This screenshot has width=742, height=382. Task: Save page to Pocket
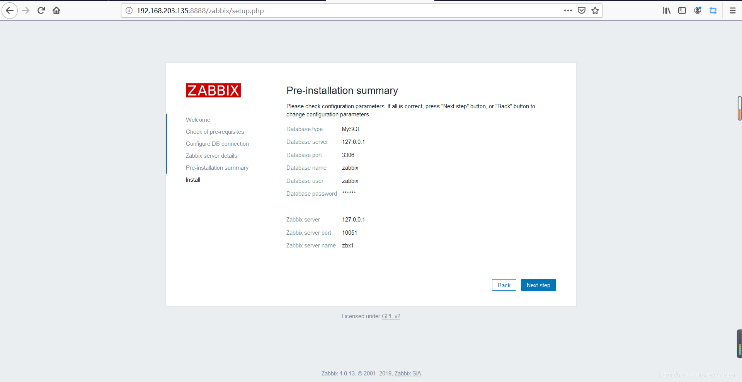pyautogui.click(x=582, y=10)
